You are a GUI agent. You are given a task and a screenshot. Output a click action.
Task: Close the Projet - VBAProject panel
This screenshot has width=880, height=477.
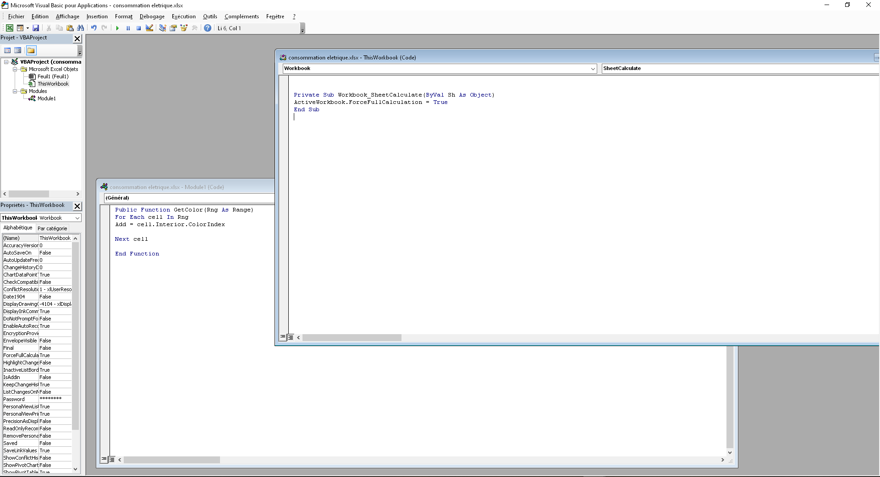(x=77, y=38)
